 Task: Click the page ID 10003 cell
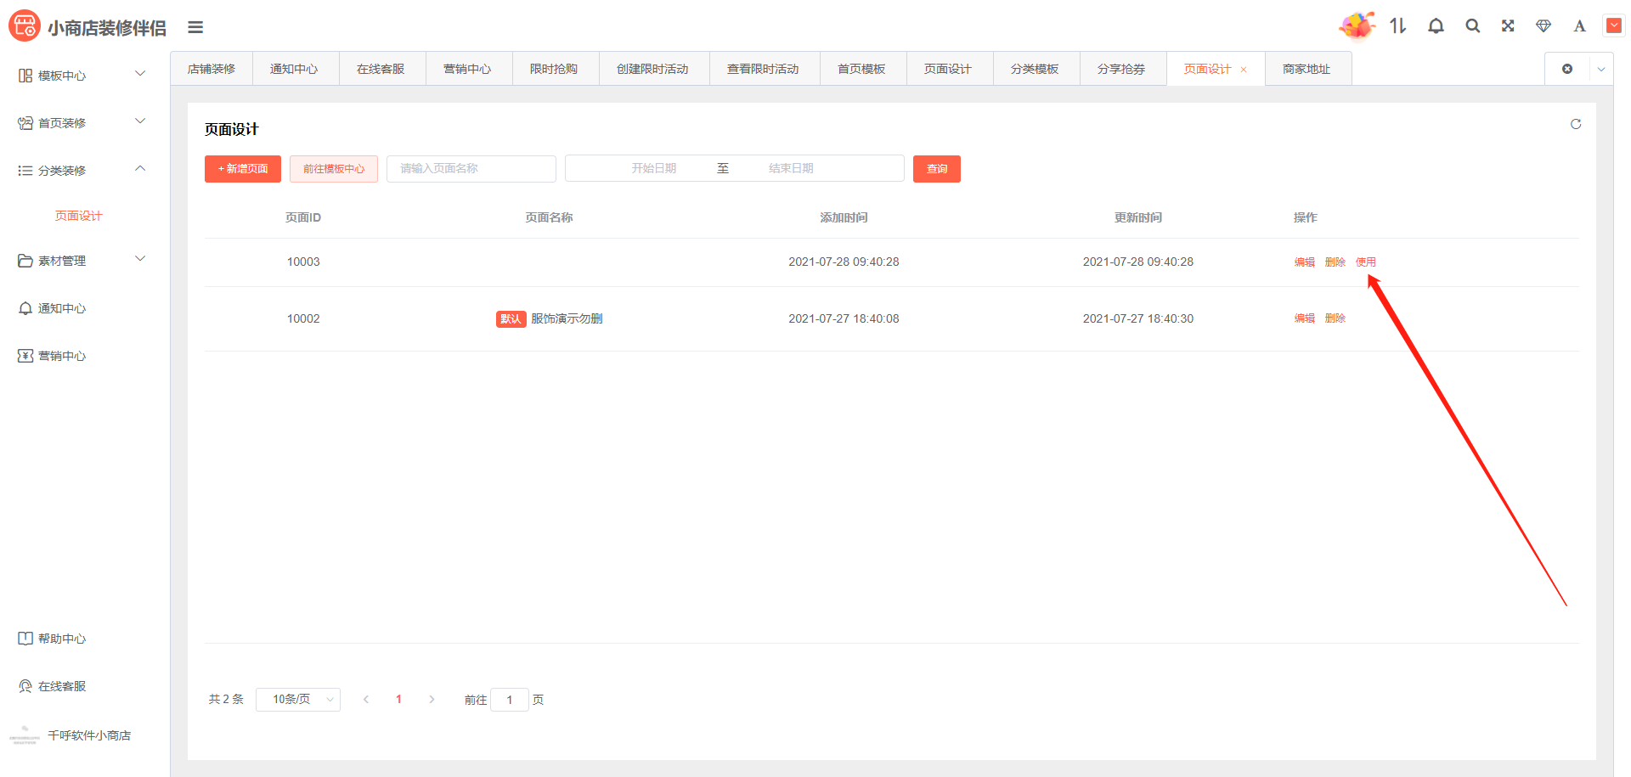(x=303, y=262)
